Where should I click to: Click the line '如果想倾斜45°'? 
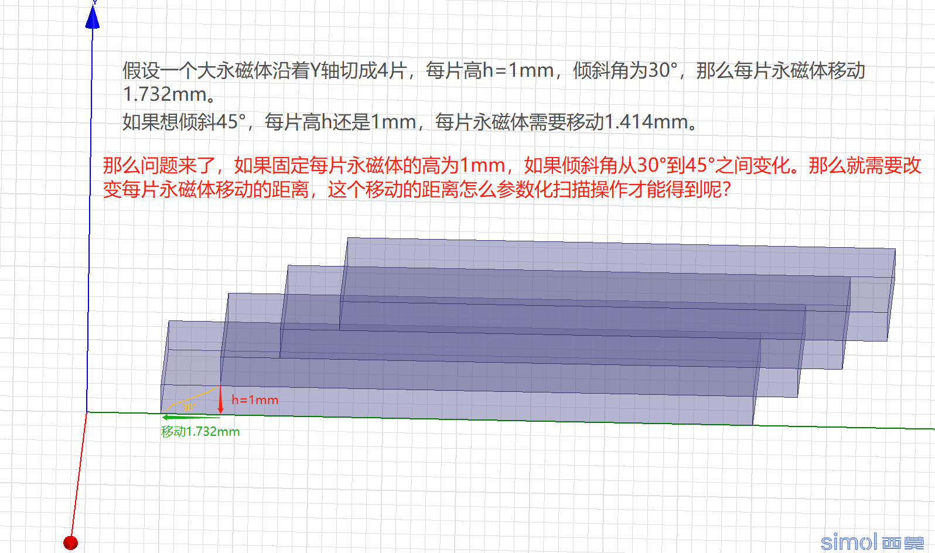point(410,122)
